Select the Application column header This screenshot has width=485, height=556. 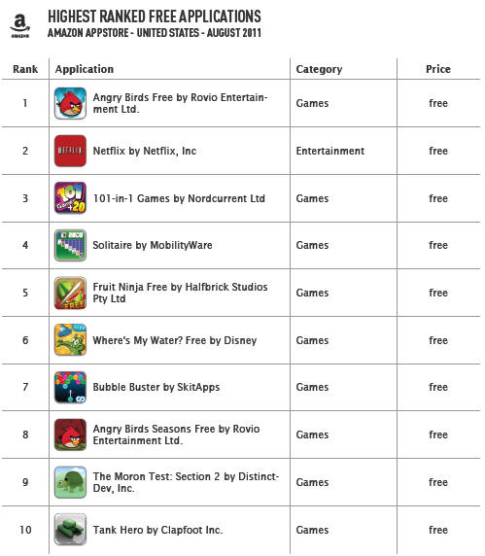coord(85,69)
